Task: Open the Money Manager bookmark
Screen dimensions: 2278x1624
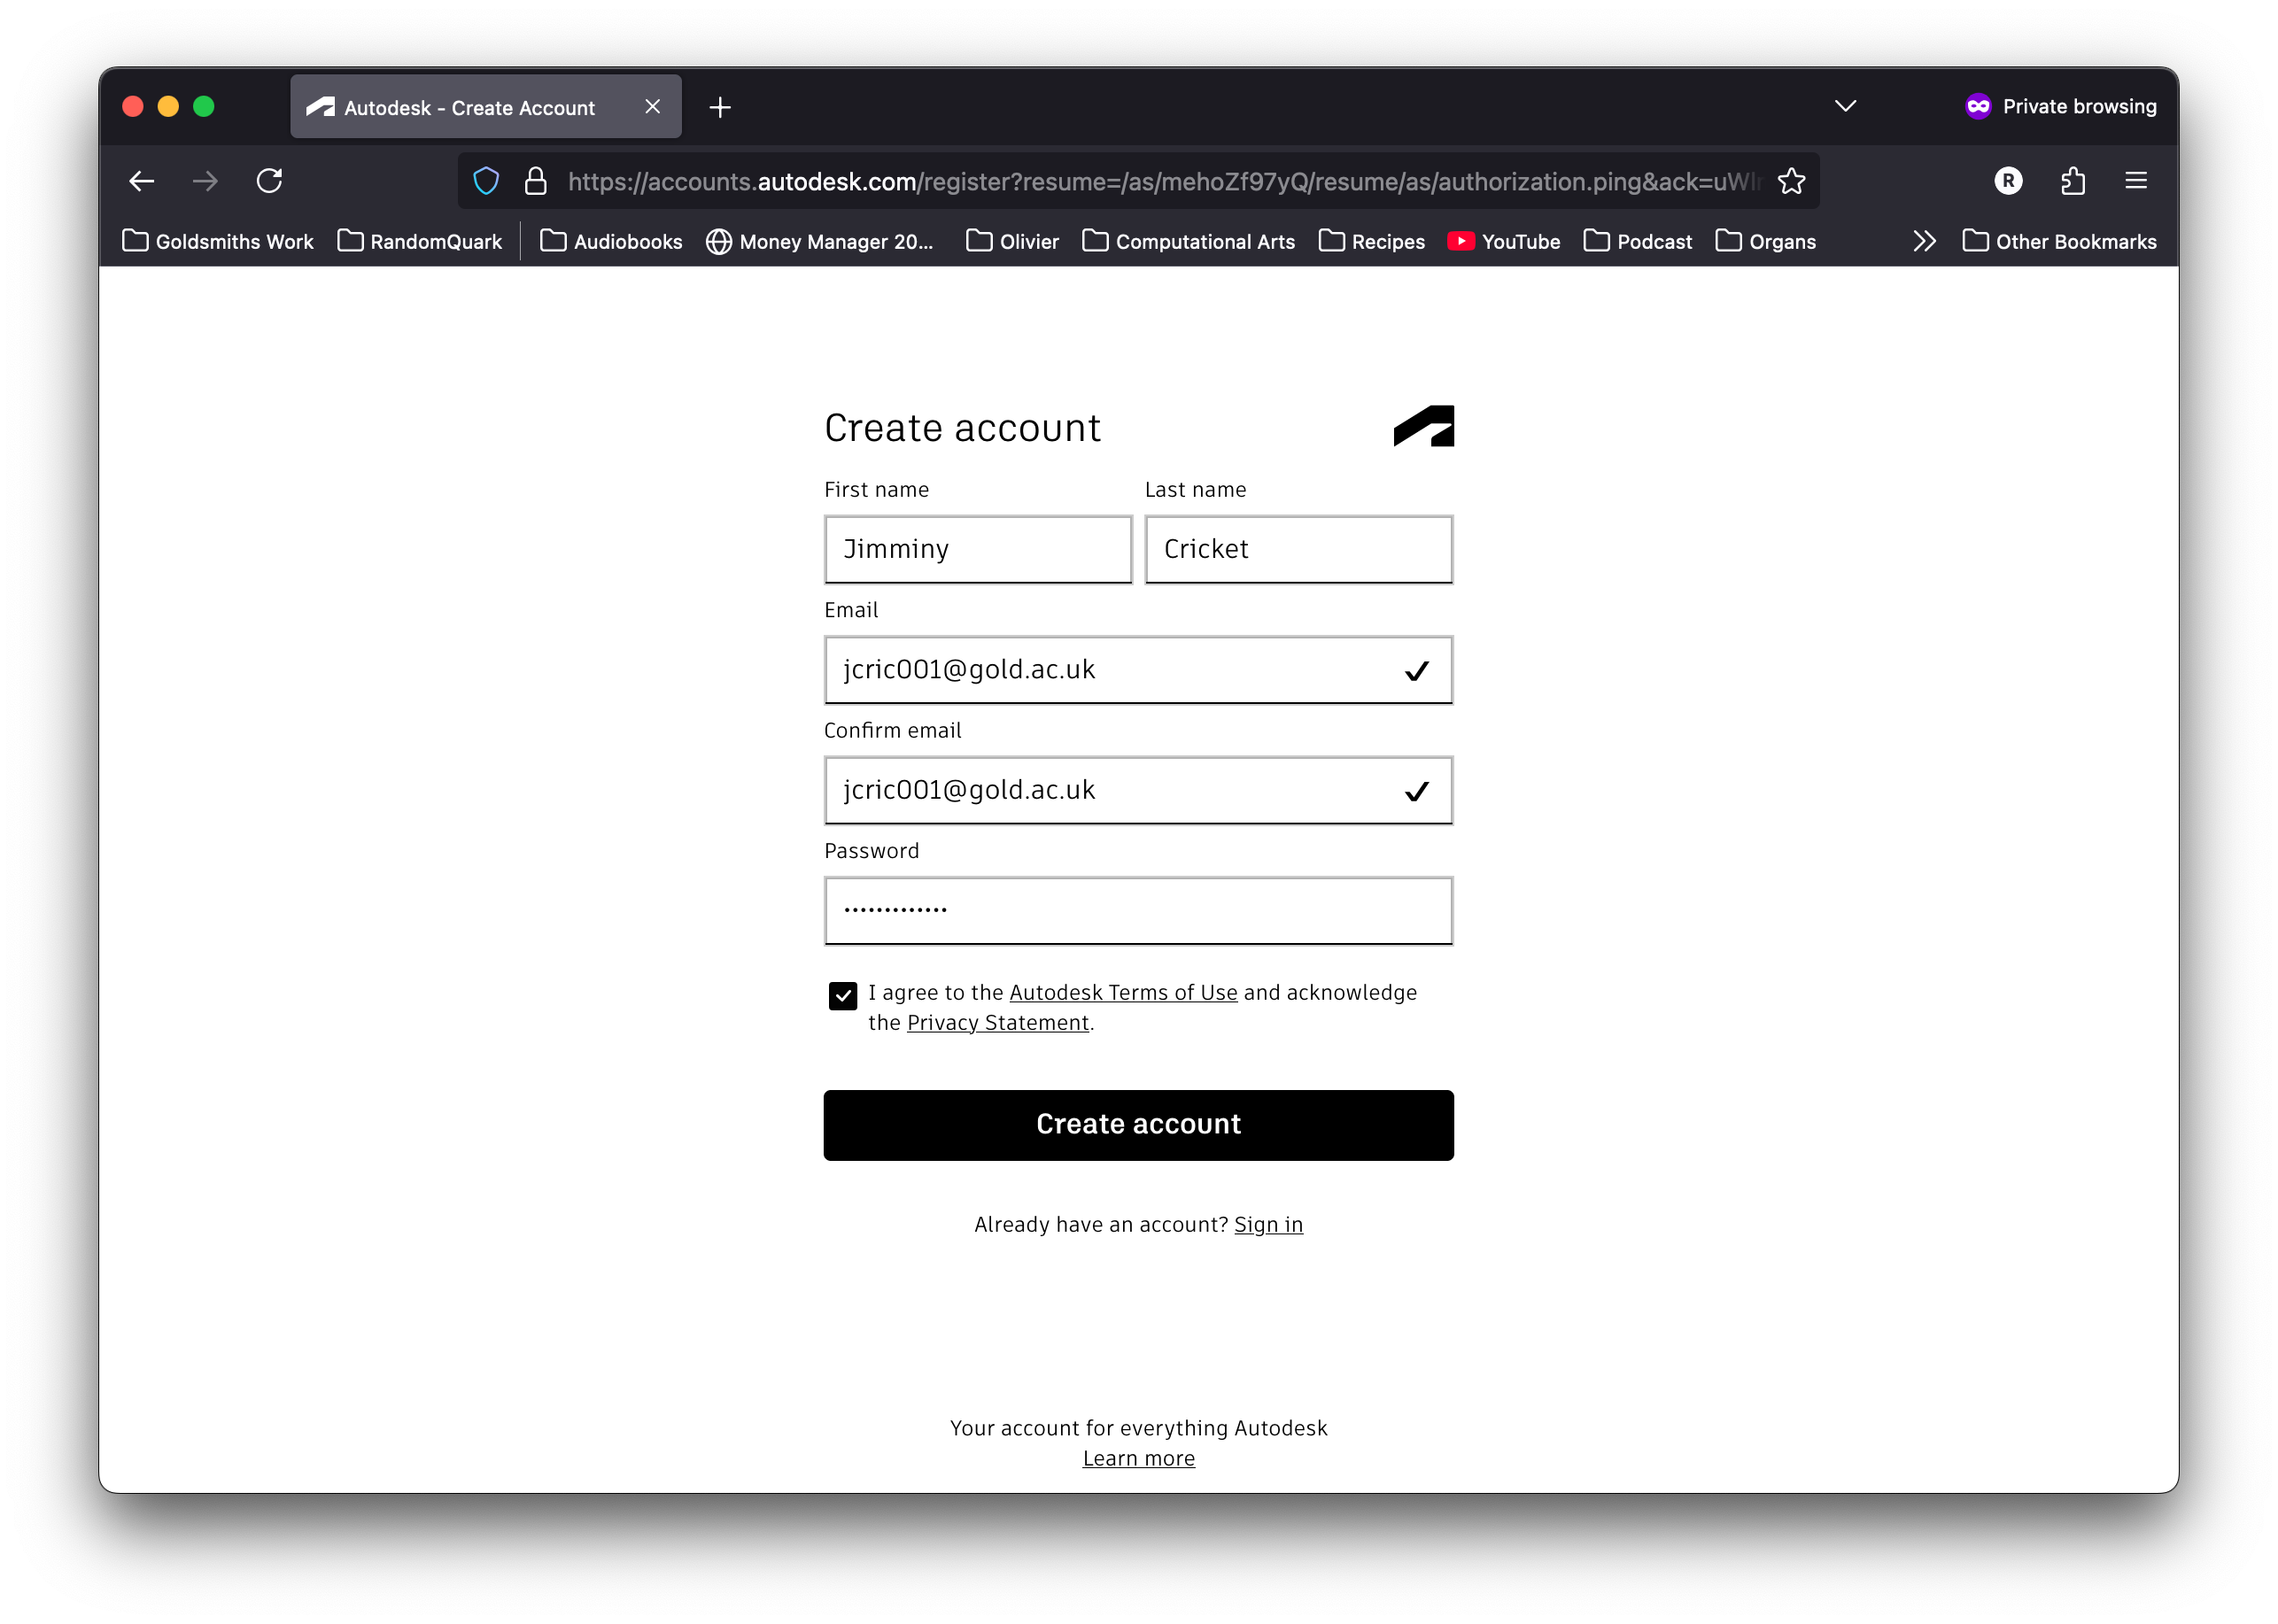Action: pos(820,241)
